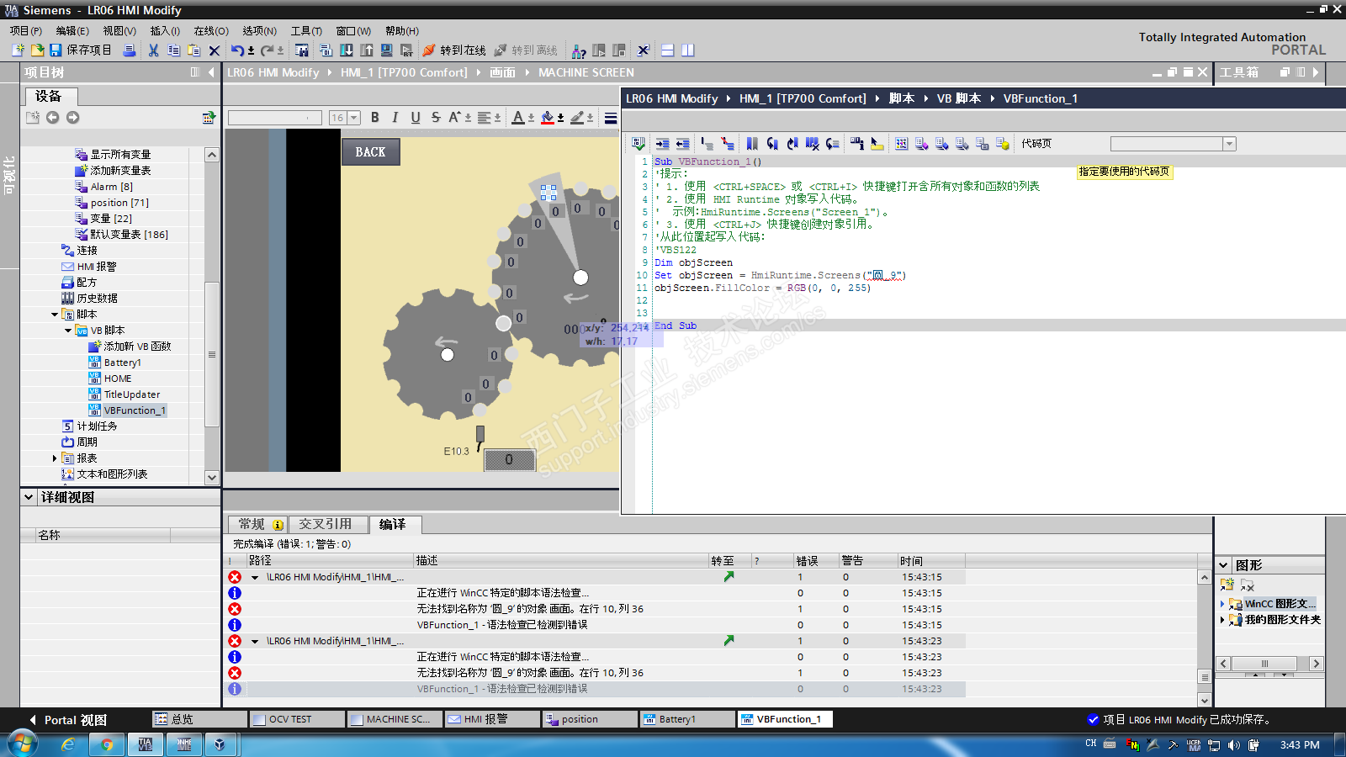Open the code page dropdown
Viewport: 1346px width, 757px height.
click(1229, 144)
